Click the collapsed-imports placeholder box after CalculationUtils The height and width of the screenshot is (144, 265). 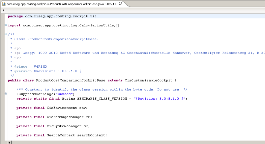117,26
